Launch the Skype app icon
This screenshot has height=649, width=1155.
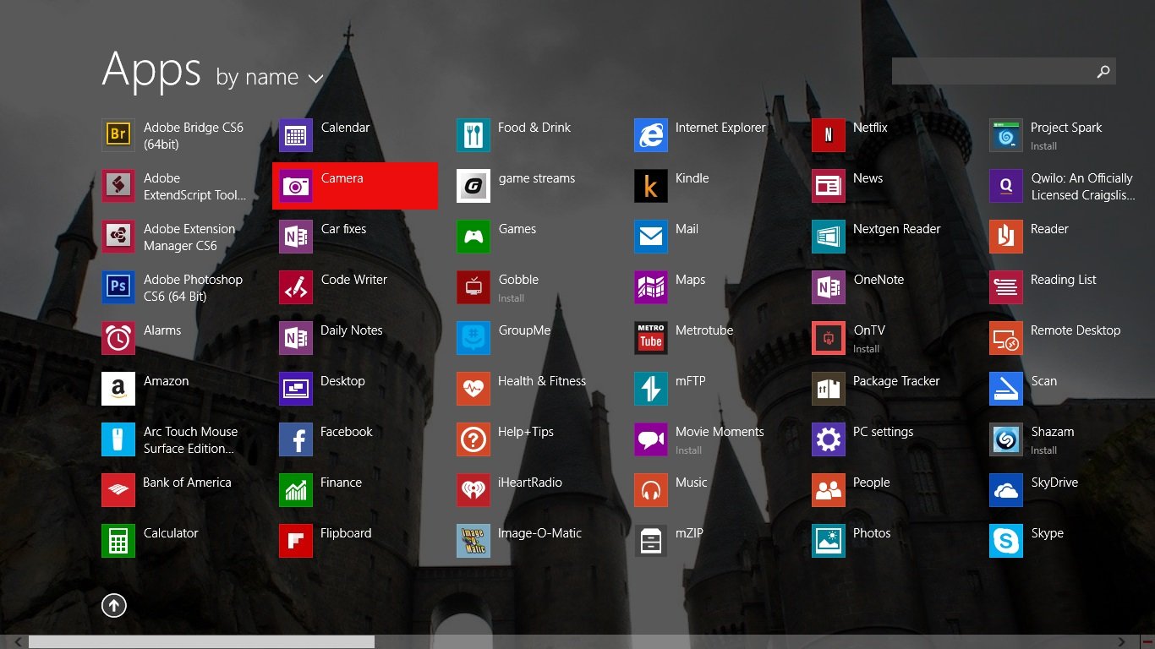coord(1006,541)
